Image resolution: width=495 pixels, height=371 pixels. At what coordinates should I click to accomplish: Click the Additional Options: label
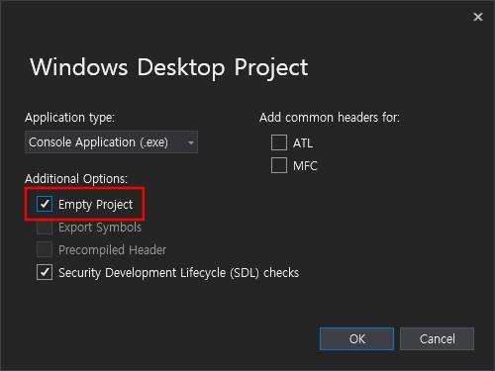pyautogui.click(x=76, y=179)
